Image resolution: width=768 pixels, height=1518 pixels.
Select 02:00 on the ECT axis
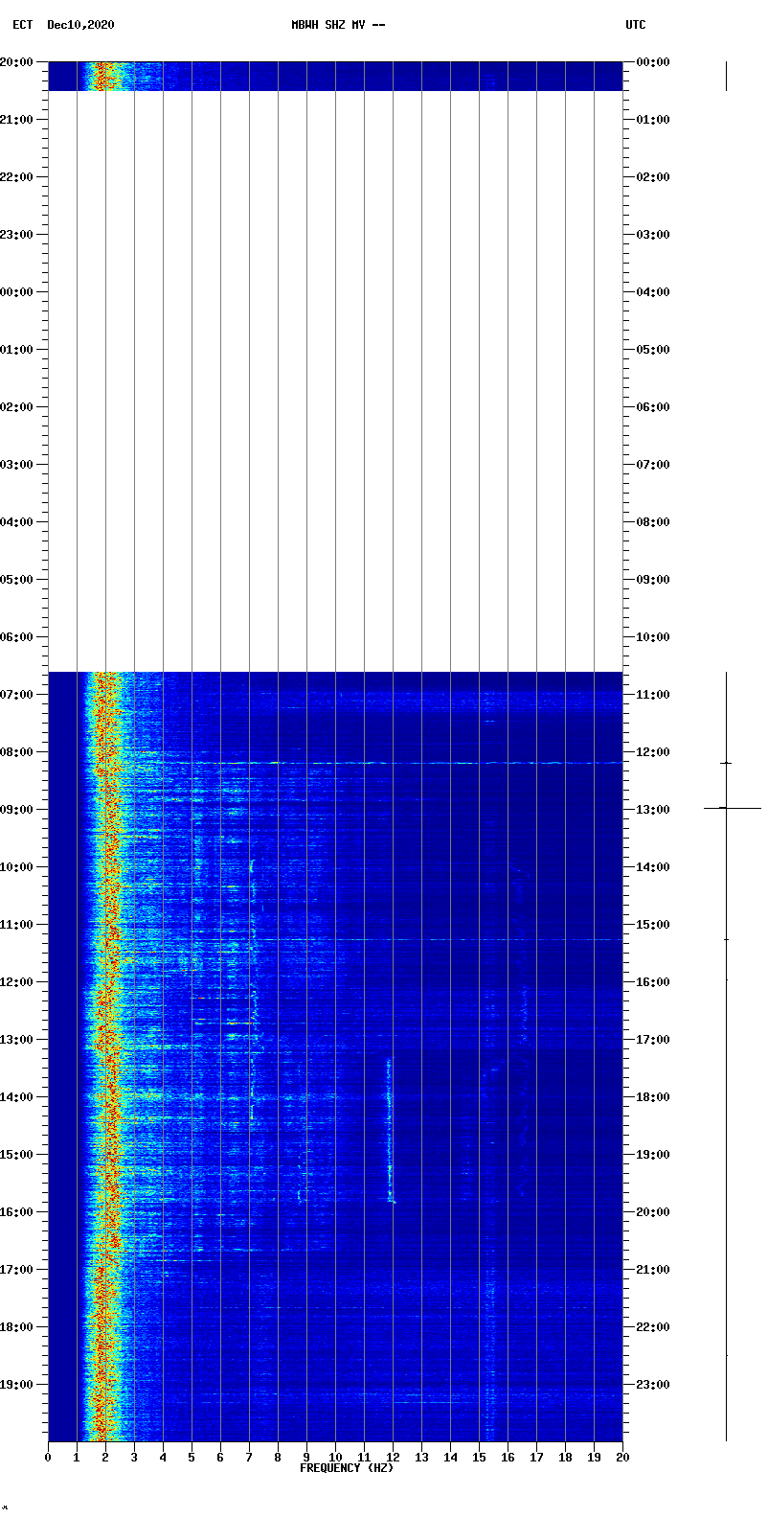[x=18, y=407]
